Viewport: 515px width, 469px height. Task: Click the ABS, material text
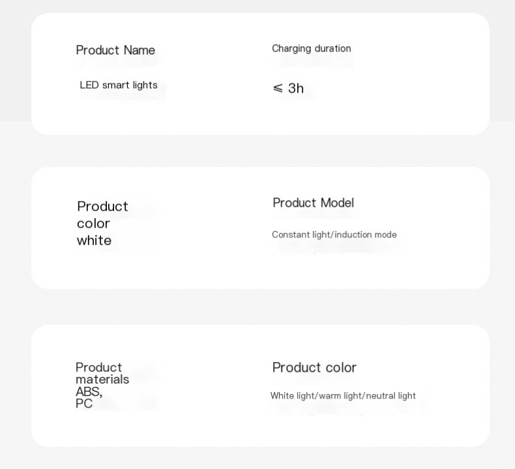[89, 391]
